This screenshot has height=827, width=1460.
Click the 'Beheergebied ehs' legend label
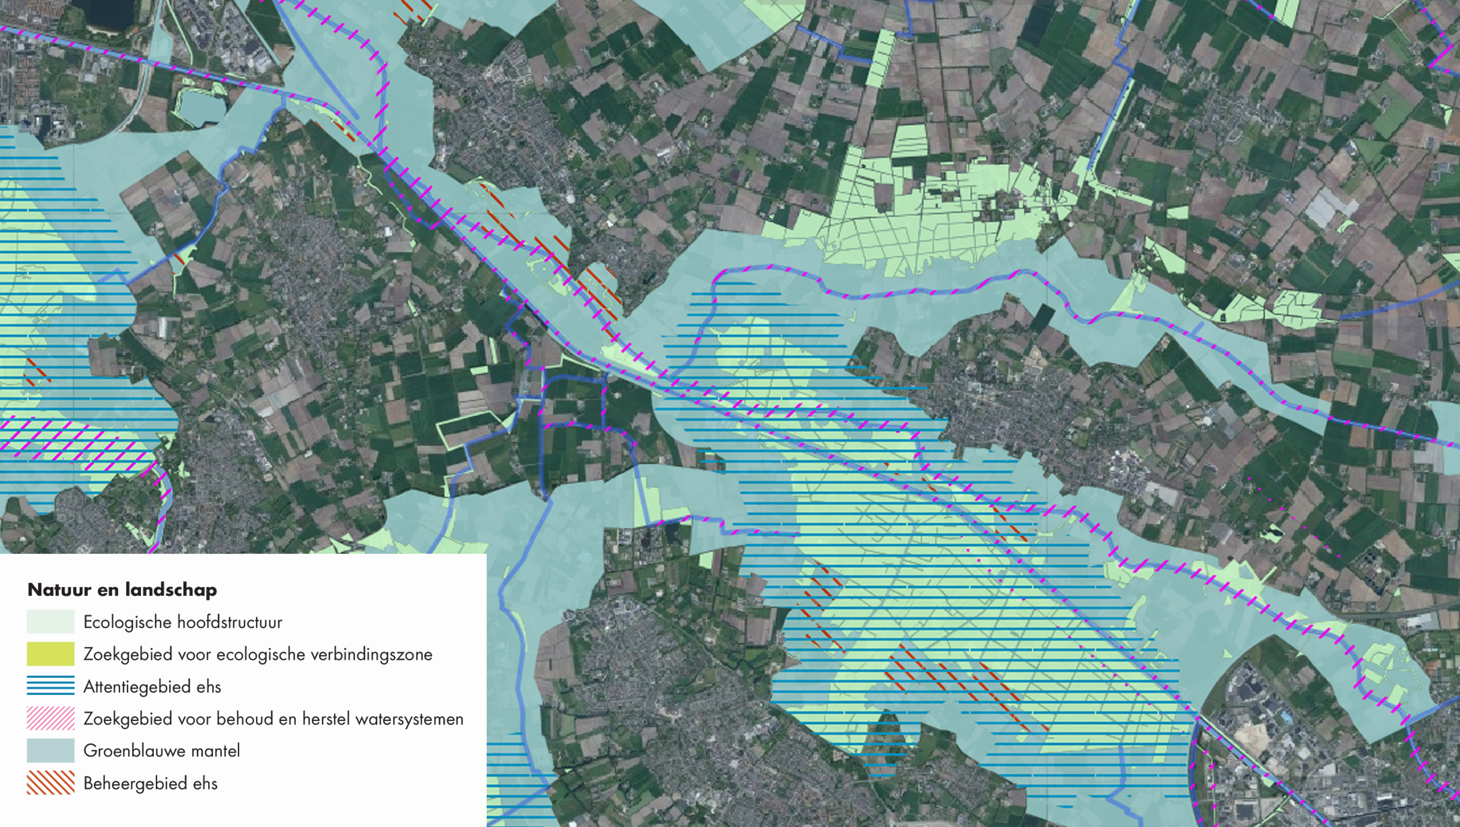(x=151, y=783)
